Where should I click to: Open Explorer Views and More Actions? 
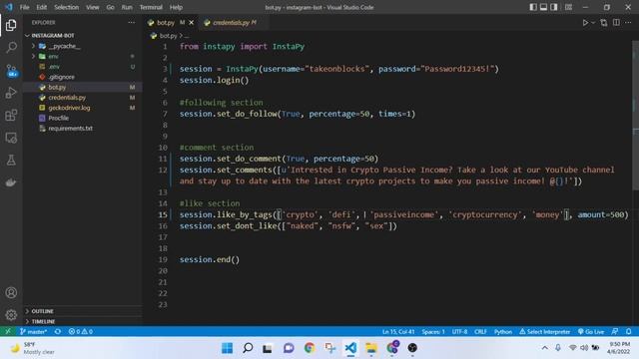click(131, 23)
